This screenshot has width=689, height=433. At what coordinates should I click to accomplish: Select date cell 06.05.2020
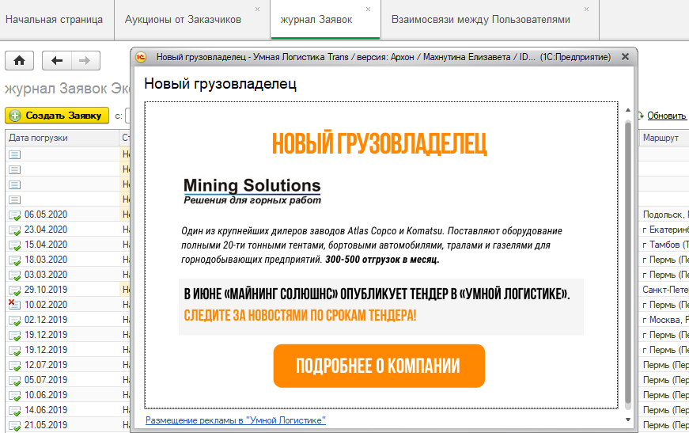click(46, 215)
